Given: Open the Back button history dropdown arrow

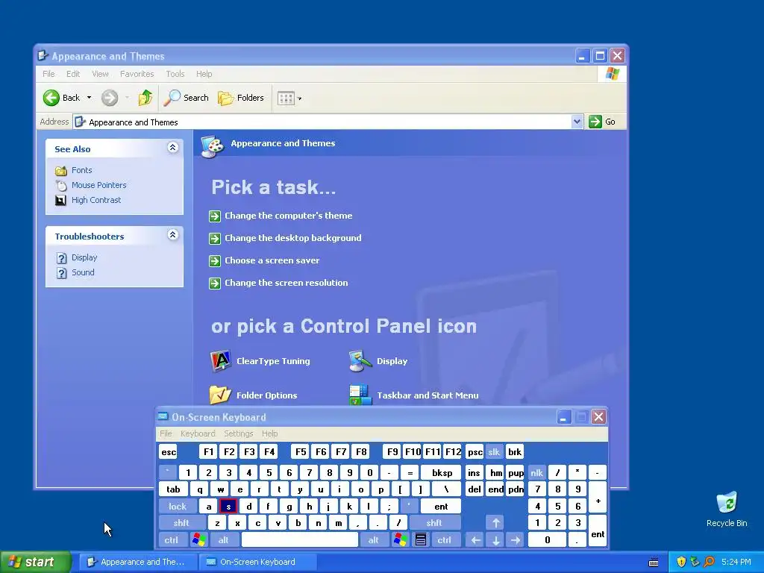Looking at the screenshot, I should (x=90, y=98).
